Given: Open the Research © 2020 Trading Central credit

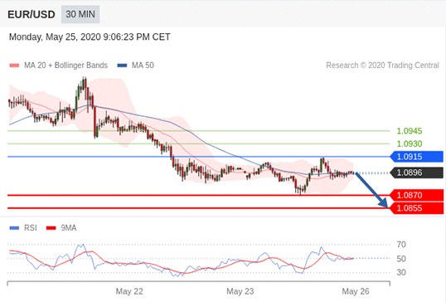Looking at the screenshot, I should point(382,66).
